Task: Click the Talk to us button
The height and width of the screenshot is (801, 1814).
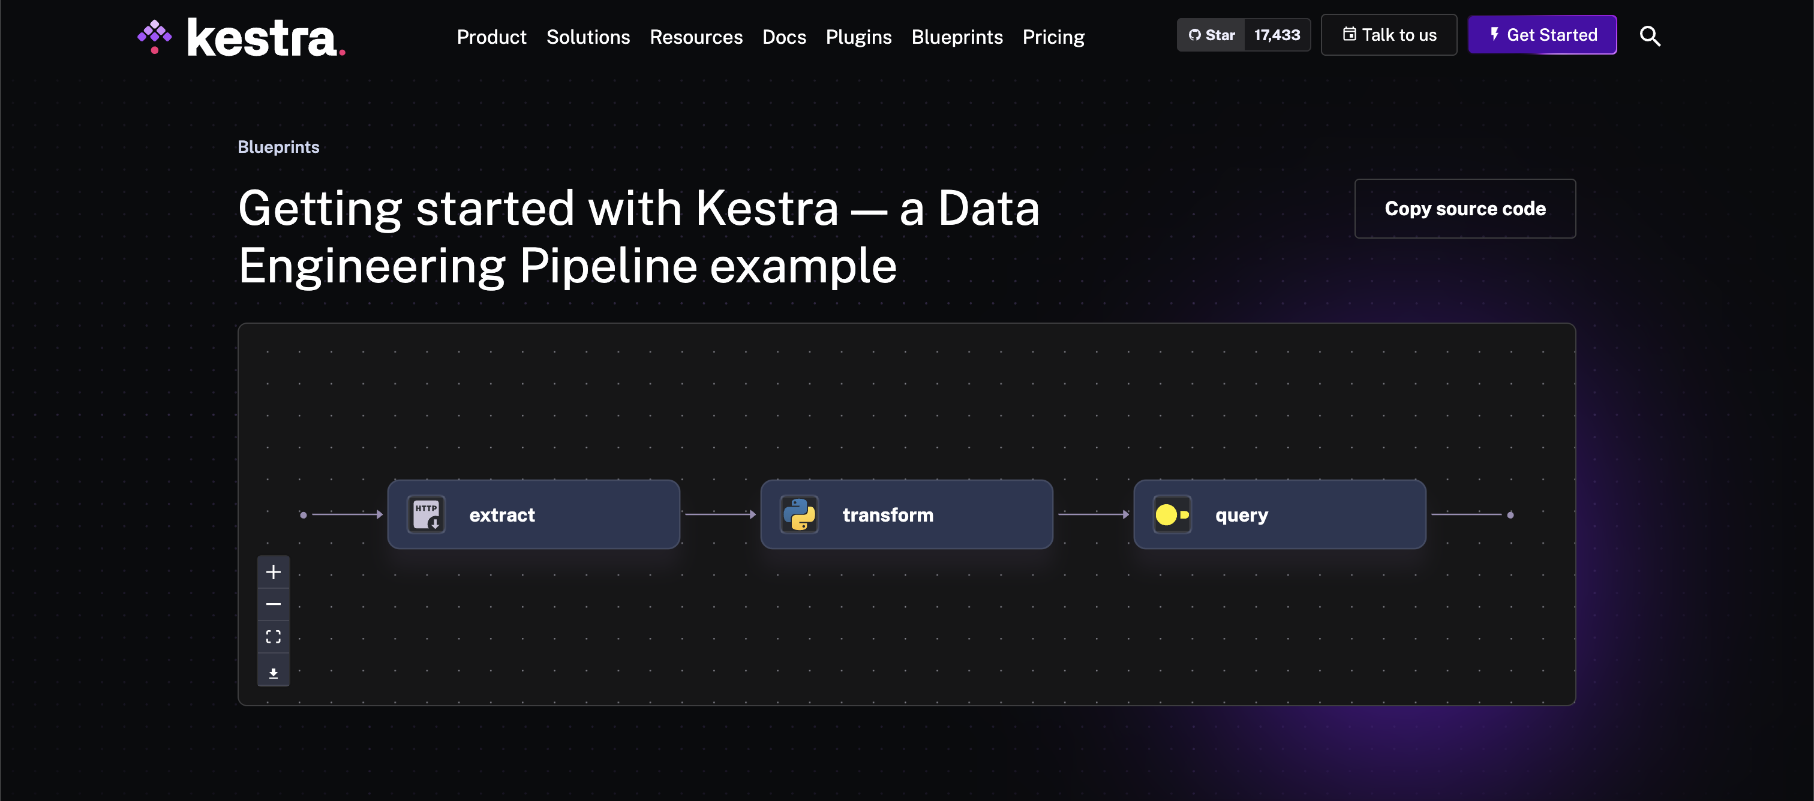Action: [1389, 35]
